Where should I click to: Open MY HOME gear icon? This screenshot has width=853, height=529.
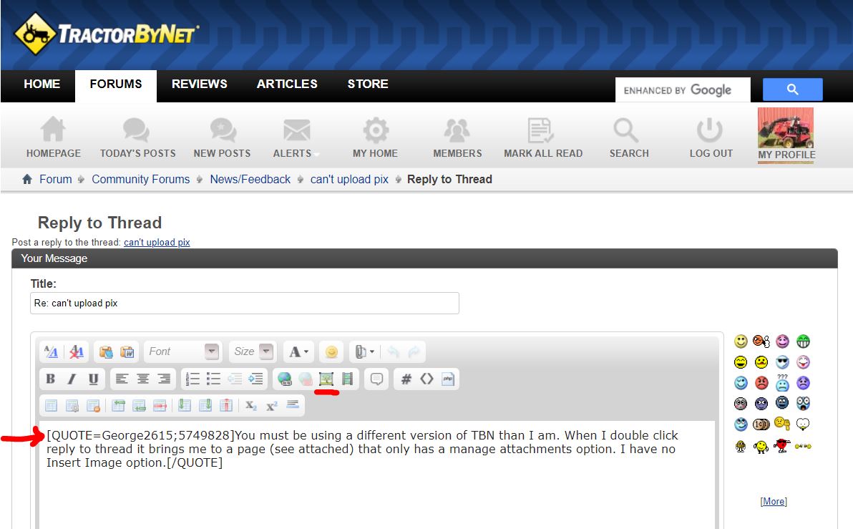pos(376,137)
